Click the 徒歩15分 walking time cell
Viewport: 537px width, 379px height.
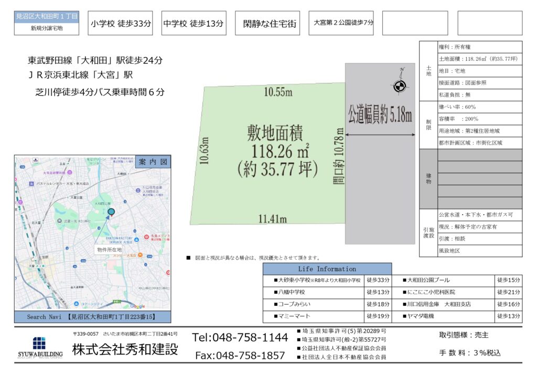point(509,280)
